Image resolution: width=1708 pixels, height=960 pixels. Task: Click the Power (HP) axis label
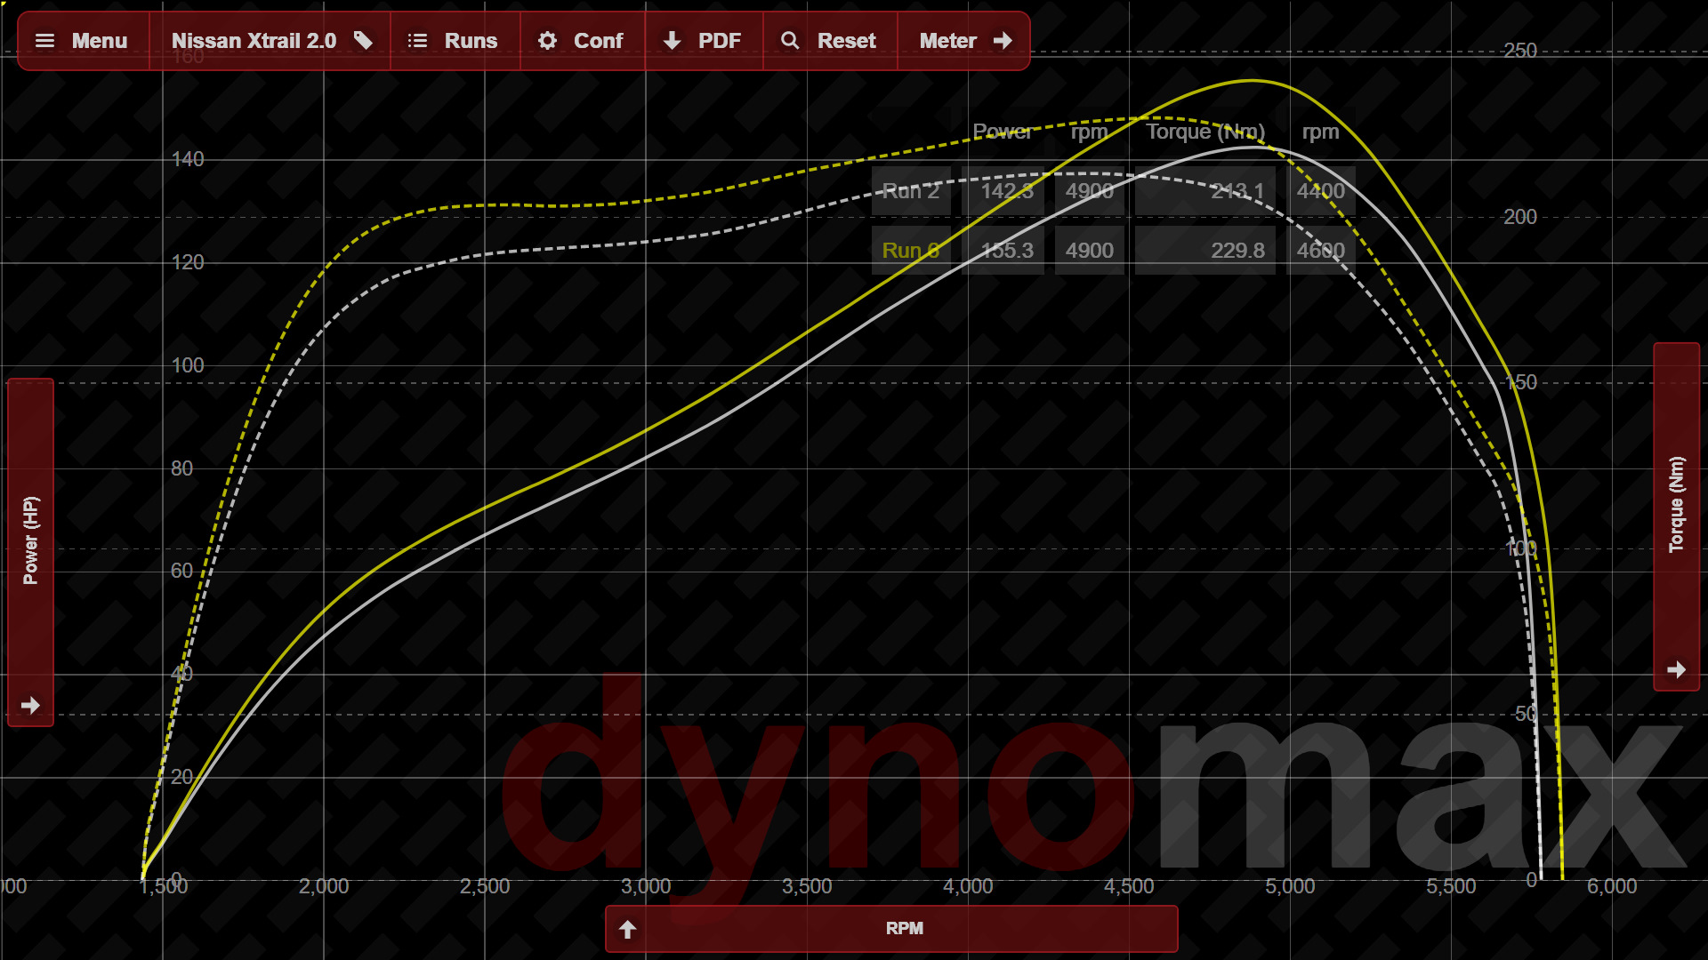(x=30, y=540)
